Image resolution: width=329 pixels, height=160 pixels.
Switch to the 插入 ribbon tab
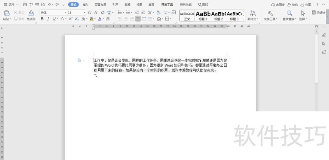tap(86, 5)
